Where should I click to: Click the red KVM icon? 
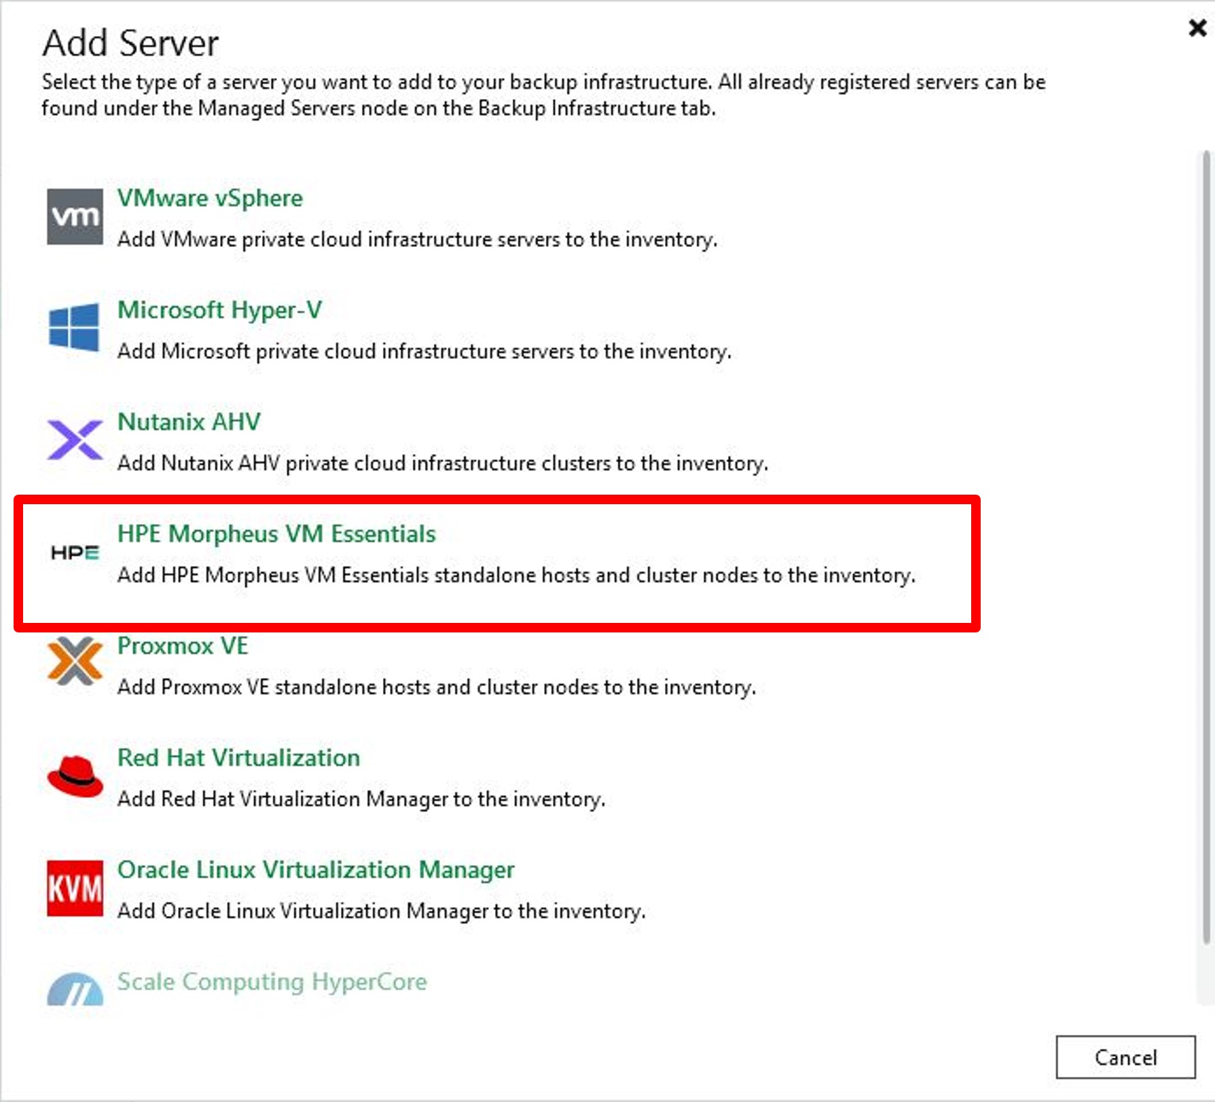pos(75,888)
